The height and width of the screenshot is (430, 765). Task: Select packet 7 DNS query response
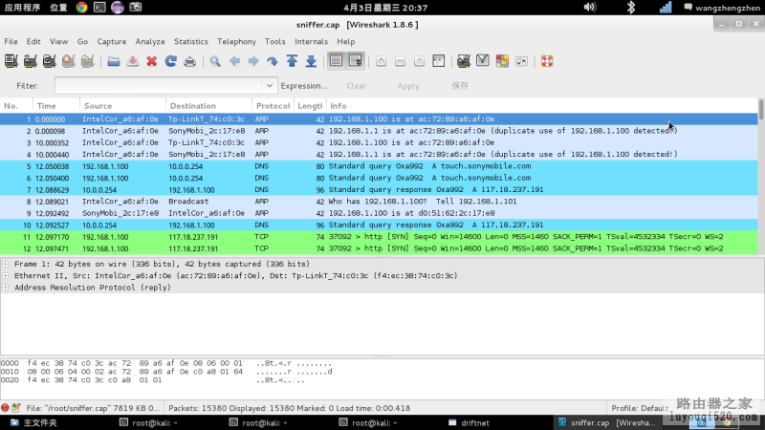coord(379,189)
